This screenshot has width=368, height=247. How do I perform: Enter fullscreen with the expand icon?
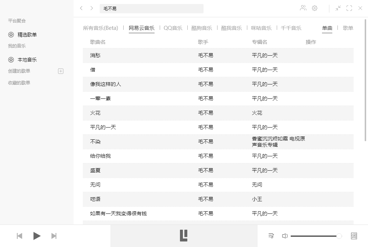pyautogui.click(x=349, y=8)
